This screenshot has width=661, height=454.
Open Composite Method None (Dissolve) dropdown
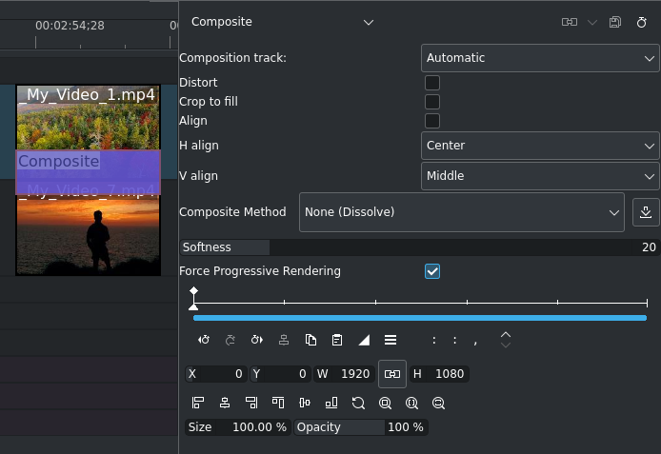tap(462, 212)
